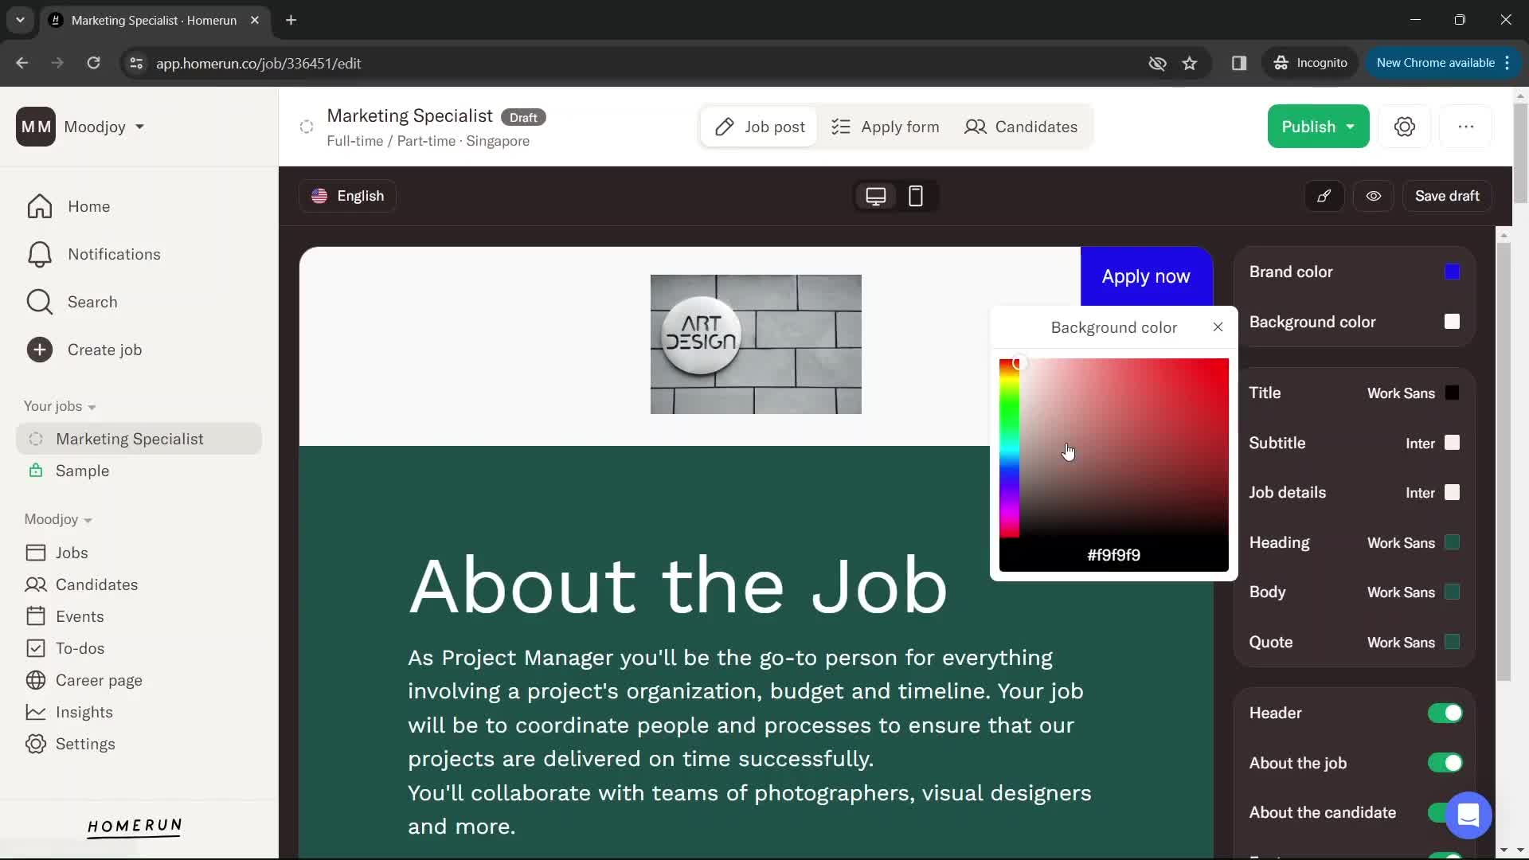Open job settings gear beside Publish
Viewport: 1529px width, 860px height.
point(1405,127)
